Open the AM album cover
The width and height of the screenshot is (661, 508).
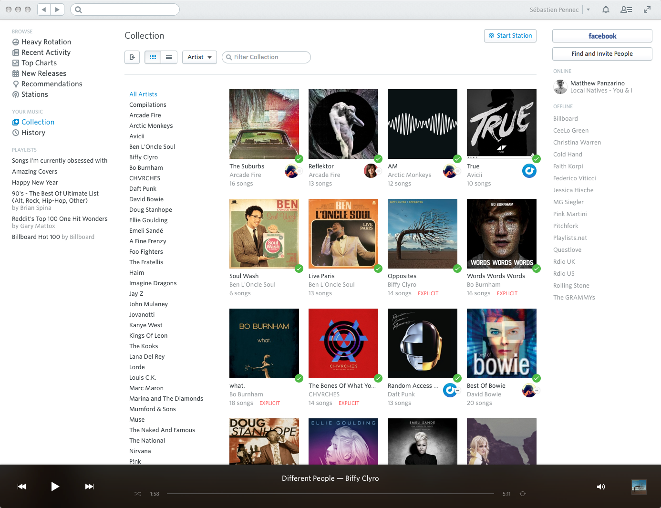point(423,124)
